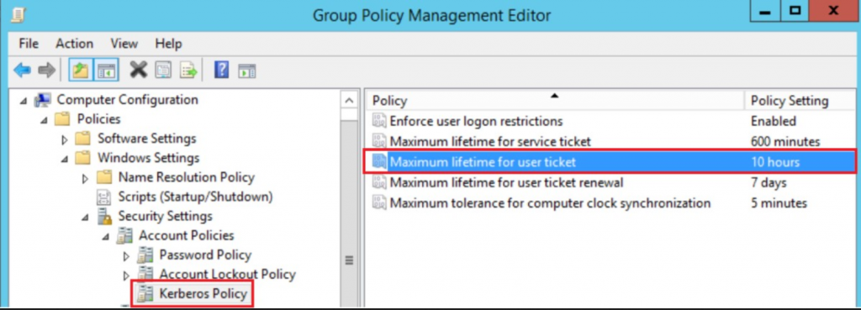Open the View menu

coord(124,44)
